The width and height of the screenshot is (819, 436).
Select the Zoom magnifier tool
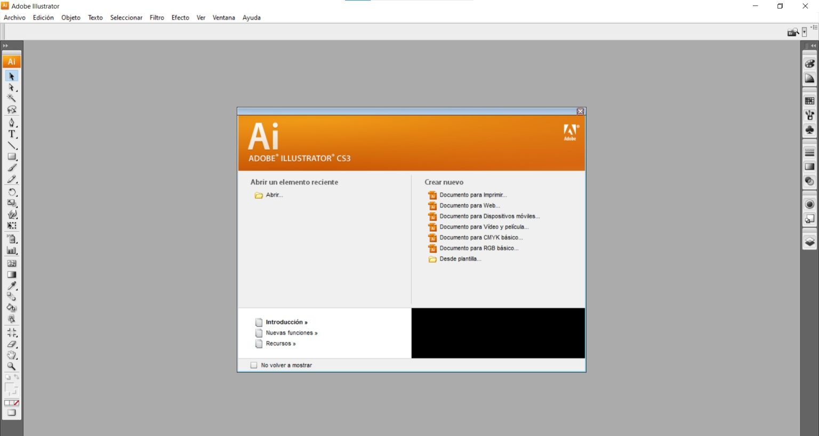pyautogui.click(x=11, y=366)
